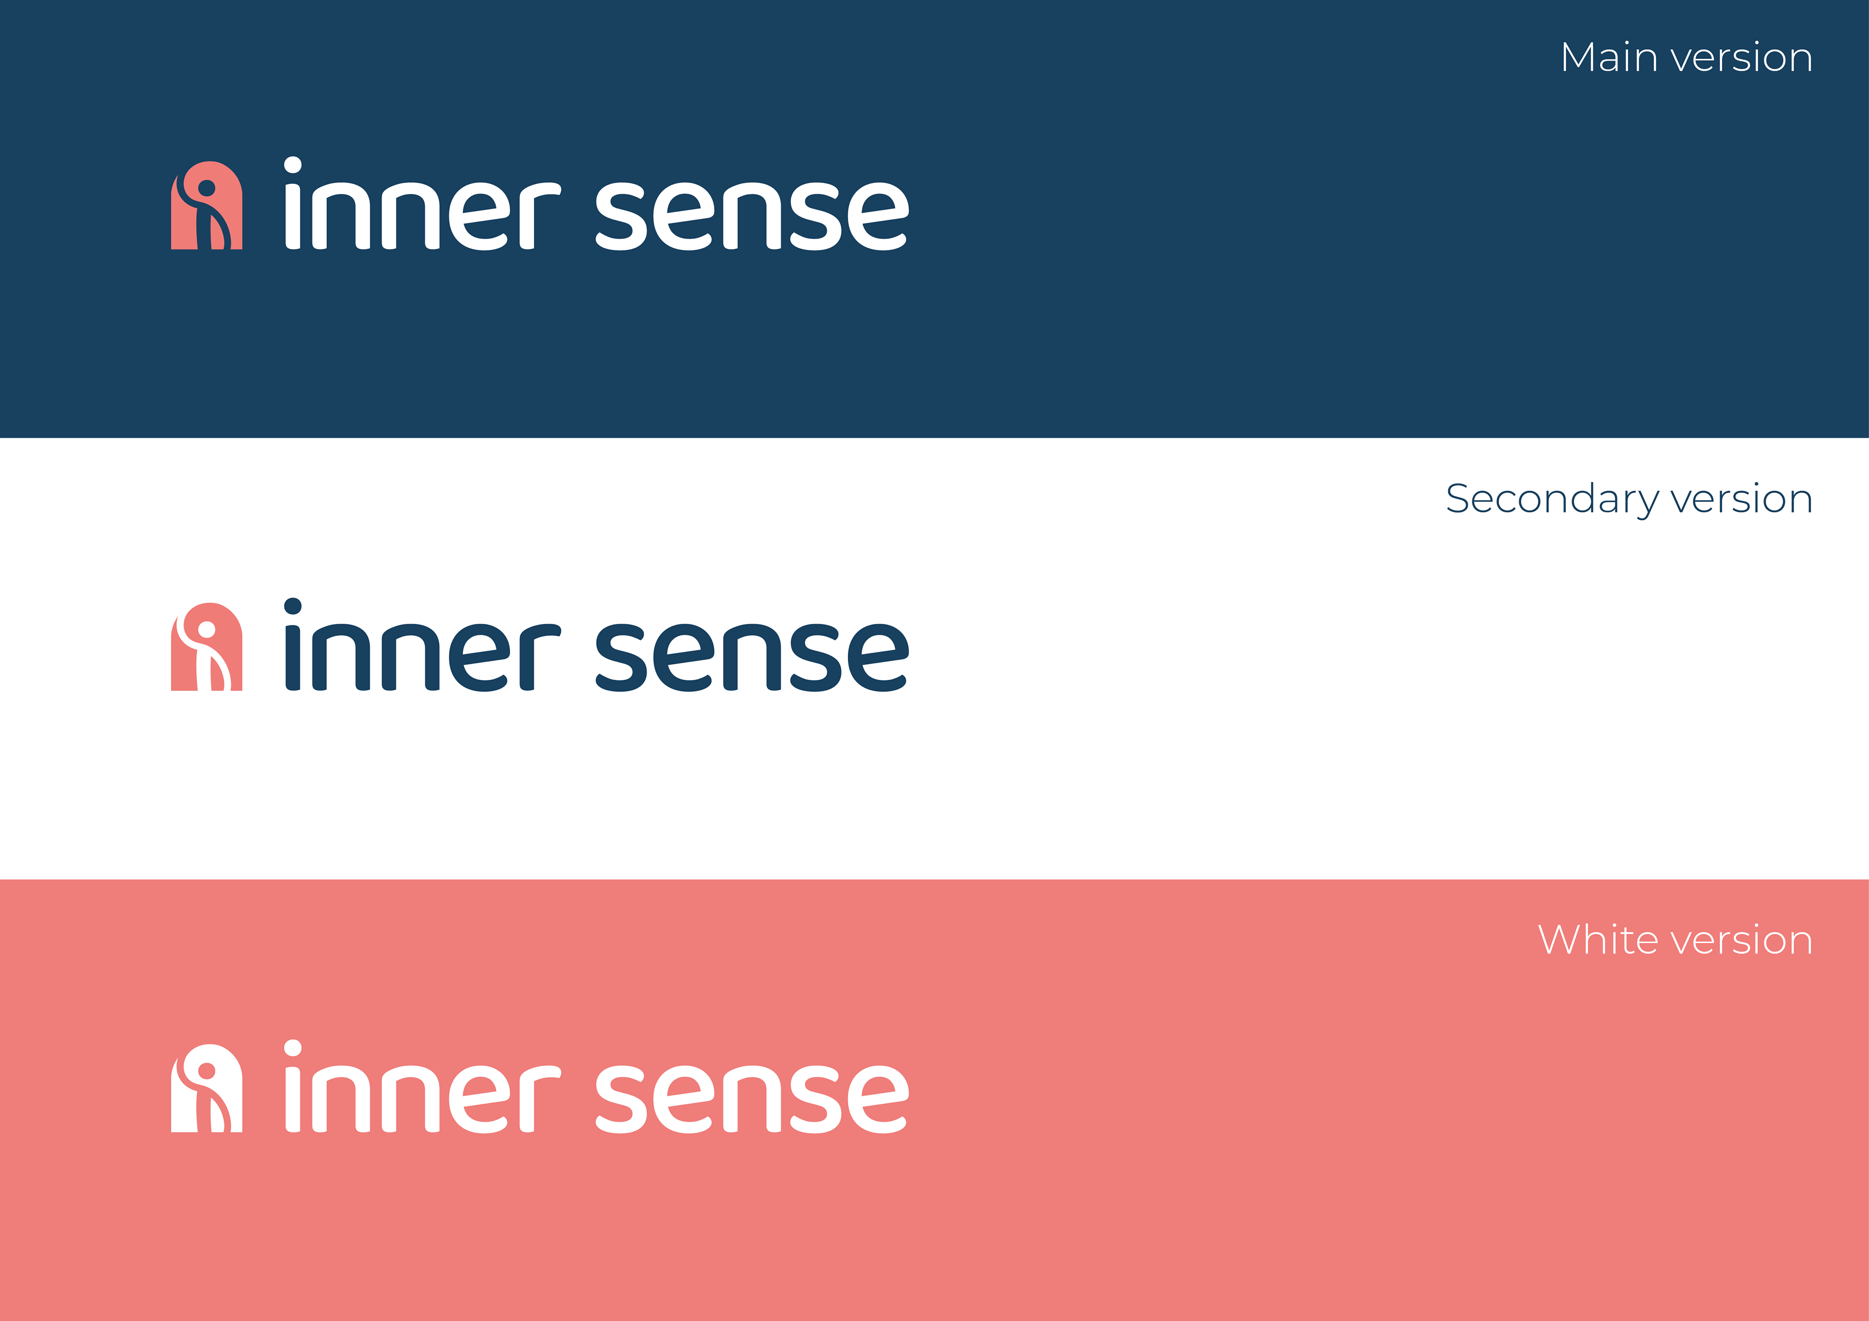
Task: Select the 'Main version' label
Action: [x=1686, y=57]
